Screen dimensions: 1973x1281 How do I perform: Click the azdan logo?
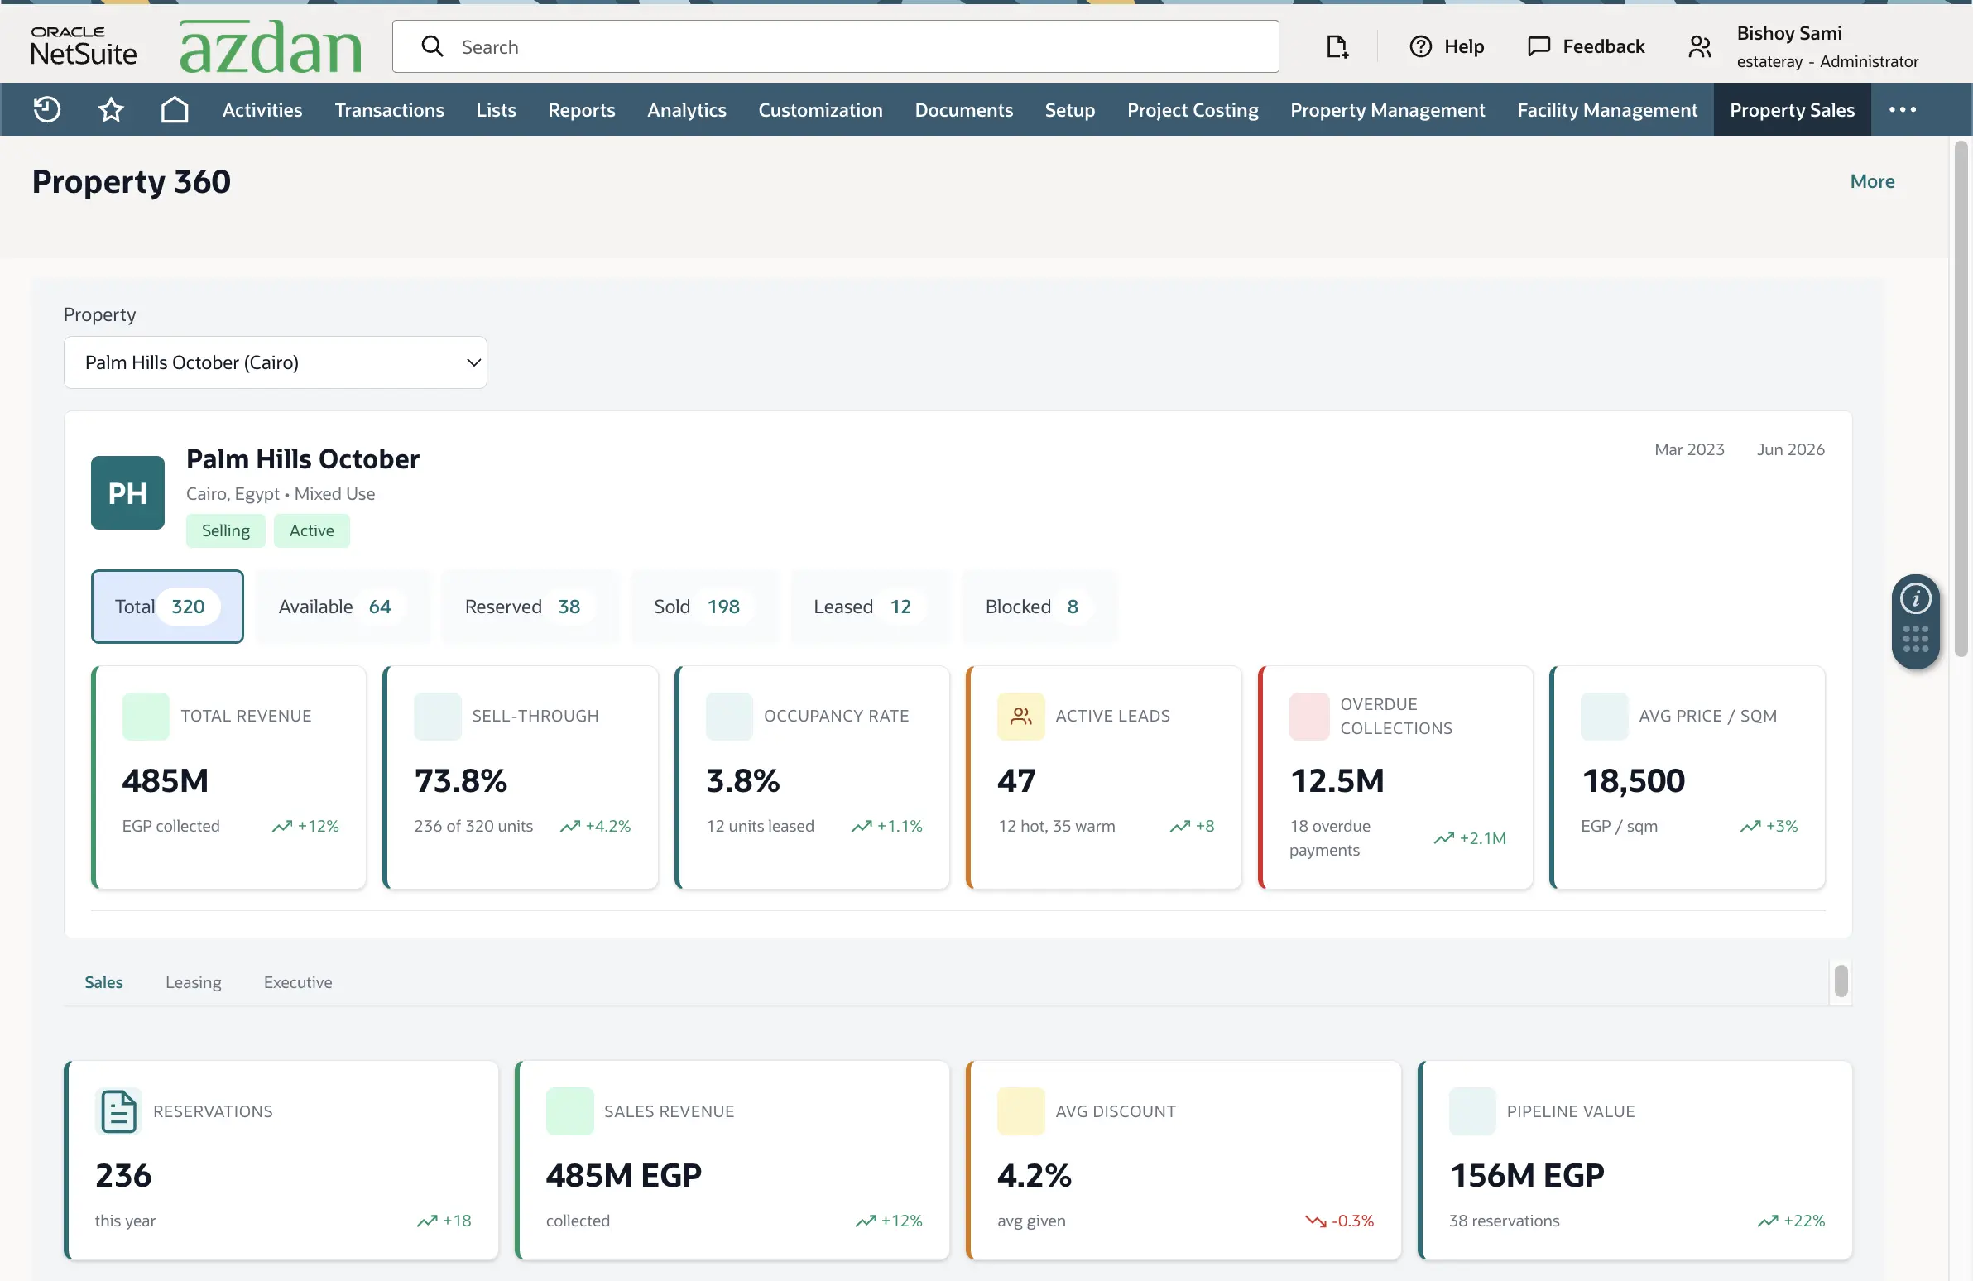pyautogui.click(x=271, y=46)
